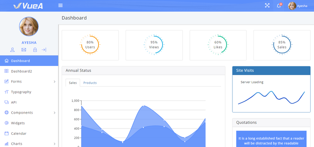Switch to the Products tab

[90, 82]
